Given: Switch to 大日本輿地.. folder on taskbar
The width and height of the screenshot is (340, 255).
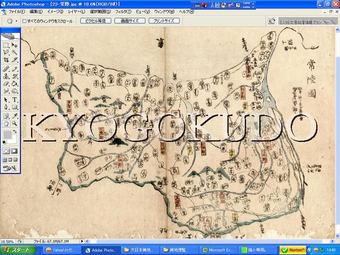Looking at the screenshot, I should click(x=140, y=250).
